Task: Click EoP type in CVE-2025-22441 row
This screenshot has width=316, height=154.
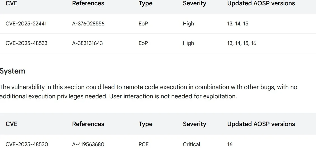Action: click(143, 24)
